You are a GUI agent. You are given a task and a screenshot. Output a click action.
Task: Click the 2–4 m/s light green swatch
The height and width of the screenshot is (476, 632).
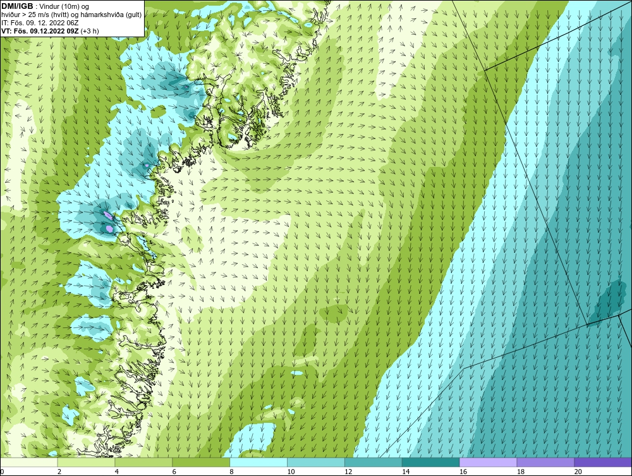tap(86, 462)
